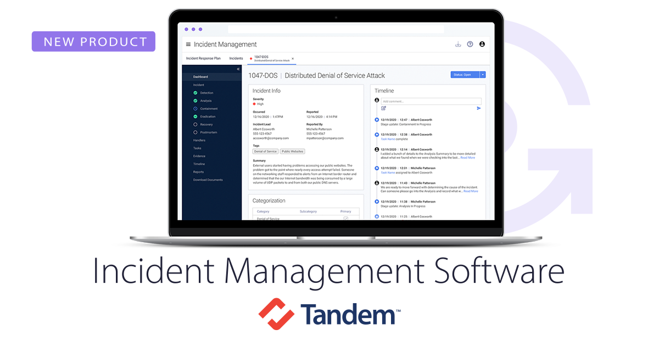This screenshot has height=346, width=659.
Task: Open the user profile icon top right
Action: (482, 44)
